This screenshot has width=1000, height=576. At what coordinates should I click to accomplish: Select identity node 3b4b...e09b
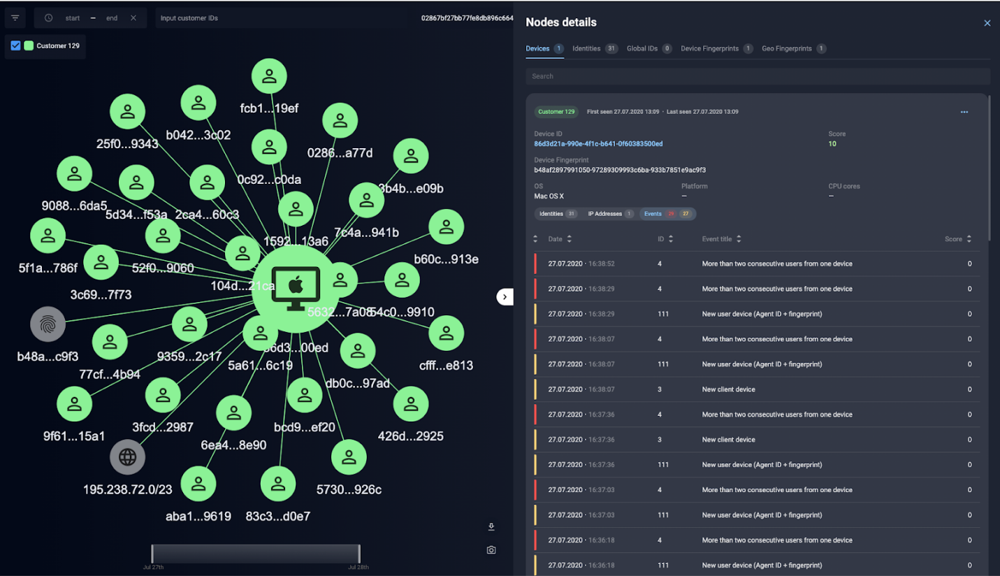coord(411,157)
